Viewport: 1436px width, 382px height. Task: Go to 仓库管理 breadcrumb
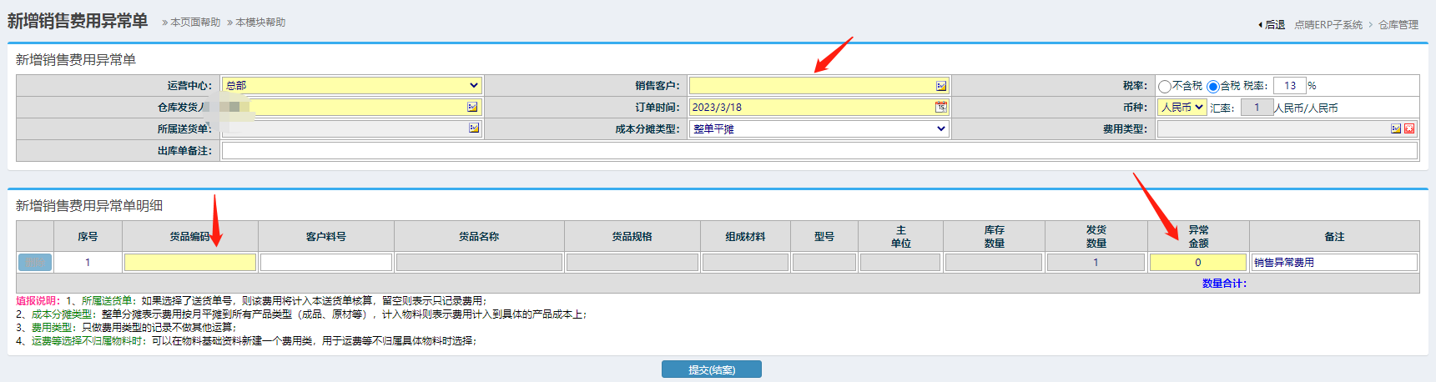pyautogui.click(x=1398, y=25)
